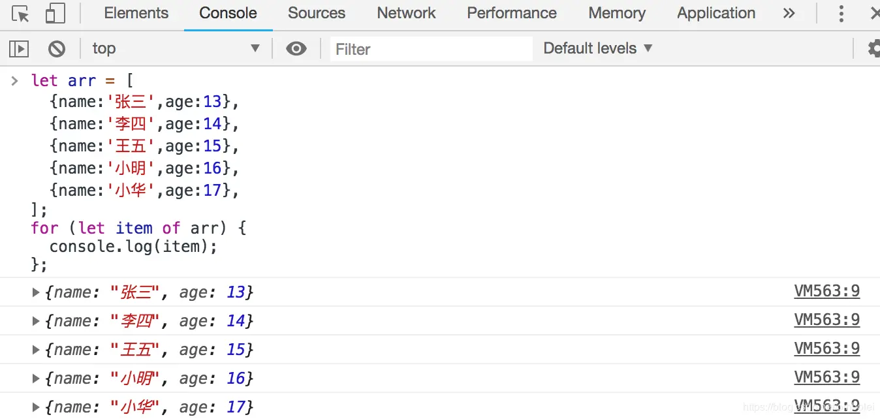
Task: Select the inspect element cursor icon
Action: (x=20, y=14)
